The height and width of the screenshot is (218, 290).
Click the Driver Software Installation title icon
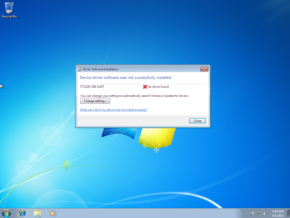pos(79,69)
